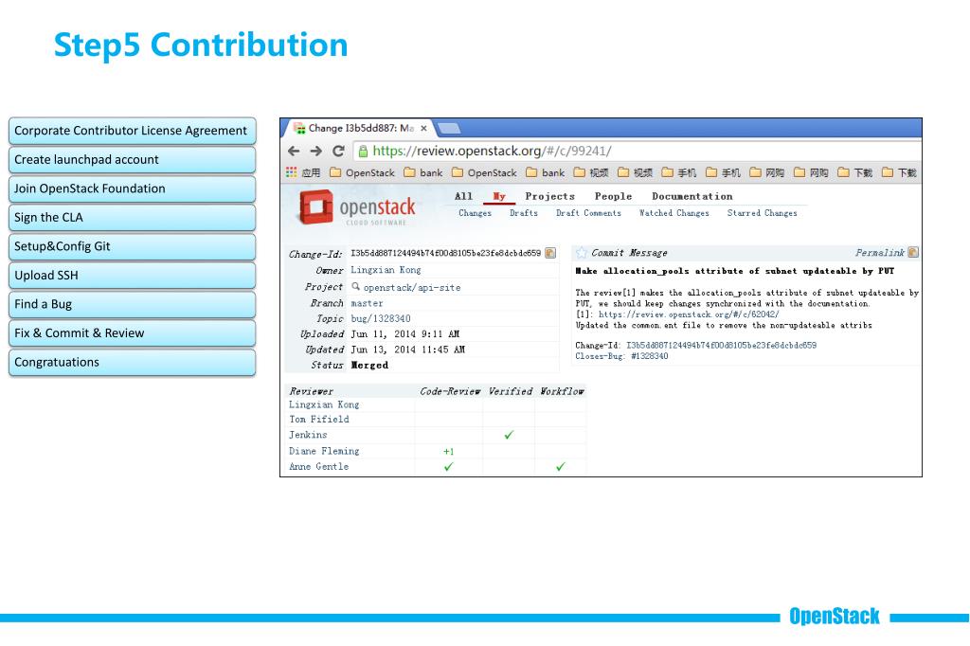Click reviewer Diane Fleming
The height and width of the screenshot is (646, 970).
(324, 451)
